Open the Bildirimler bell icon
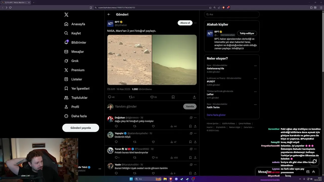Screen dimensions: 324x182 pos(66,42)
